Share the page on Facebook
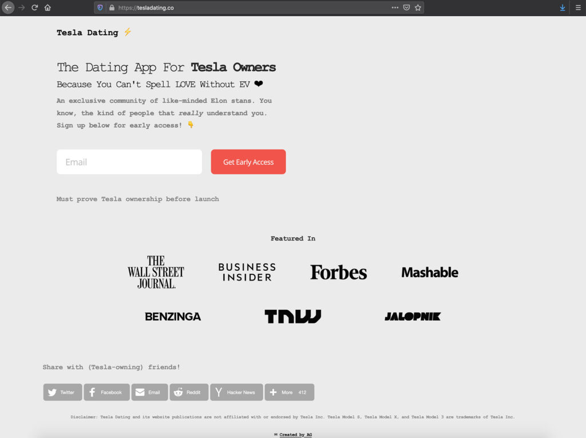Image resolution: width=586 pixels, height=438 pixels. [x=107, y=392]
